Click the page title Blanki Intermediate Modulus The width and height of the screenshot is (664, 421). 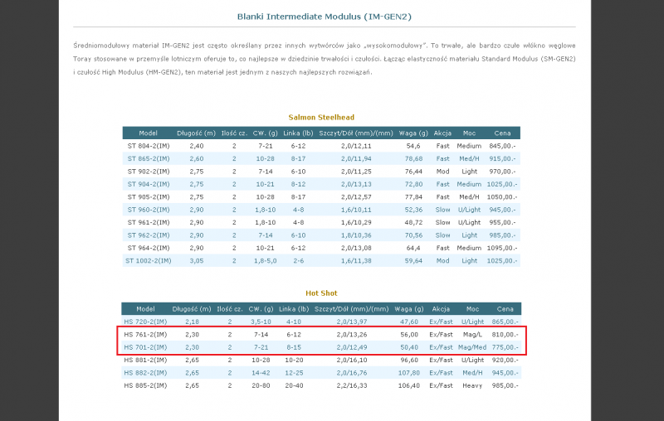point(324,16)
